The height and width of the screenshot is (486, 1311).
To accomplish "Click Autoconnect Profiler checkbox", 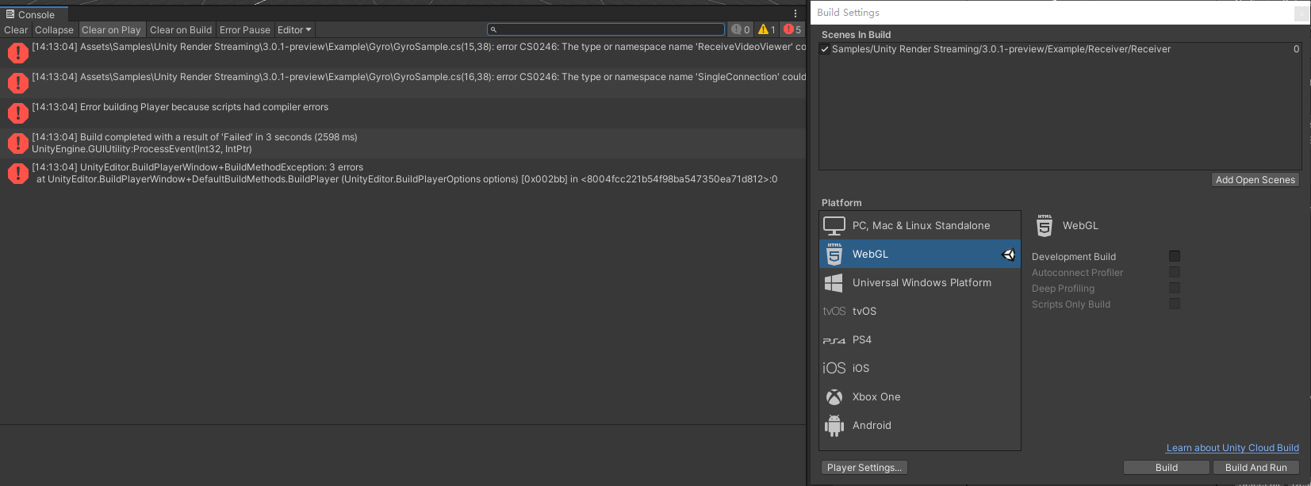I will pyautogui.click(x=1175, y=272).
